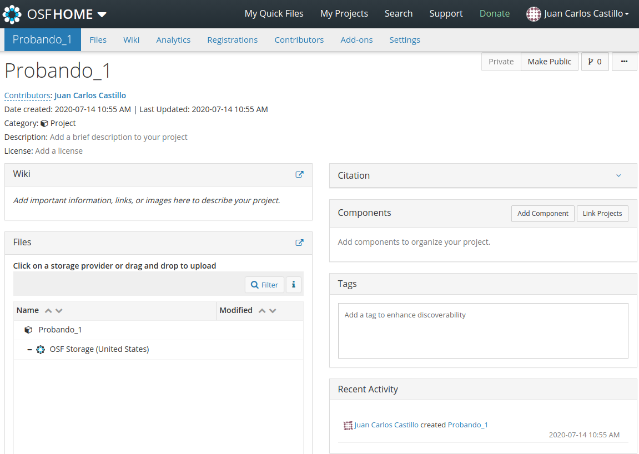
Task: Open Juan Carlos Castillo link in Recent Activity
Action: tap(386, 425)
